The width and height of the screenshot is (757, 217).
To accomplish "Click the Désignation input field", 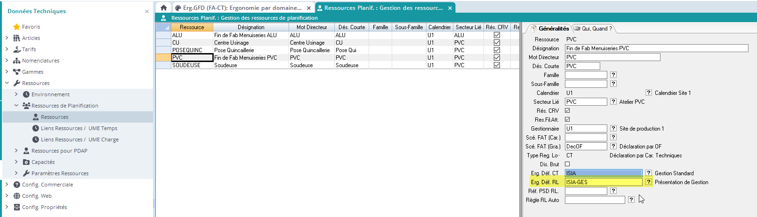I will [656, 48].
